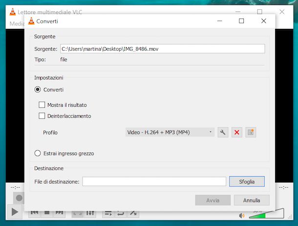Image resolution: width=298 pixels, height=226 pixels.
Task: Delete selected profile with red X
Action: (x=237, y=132)
